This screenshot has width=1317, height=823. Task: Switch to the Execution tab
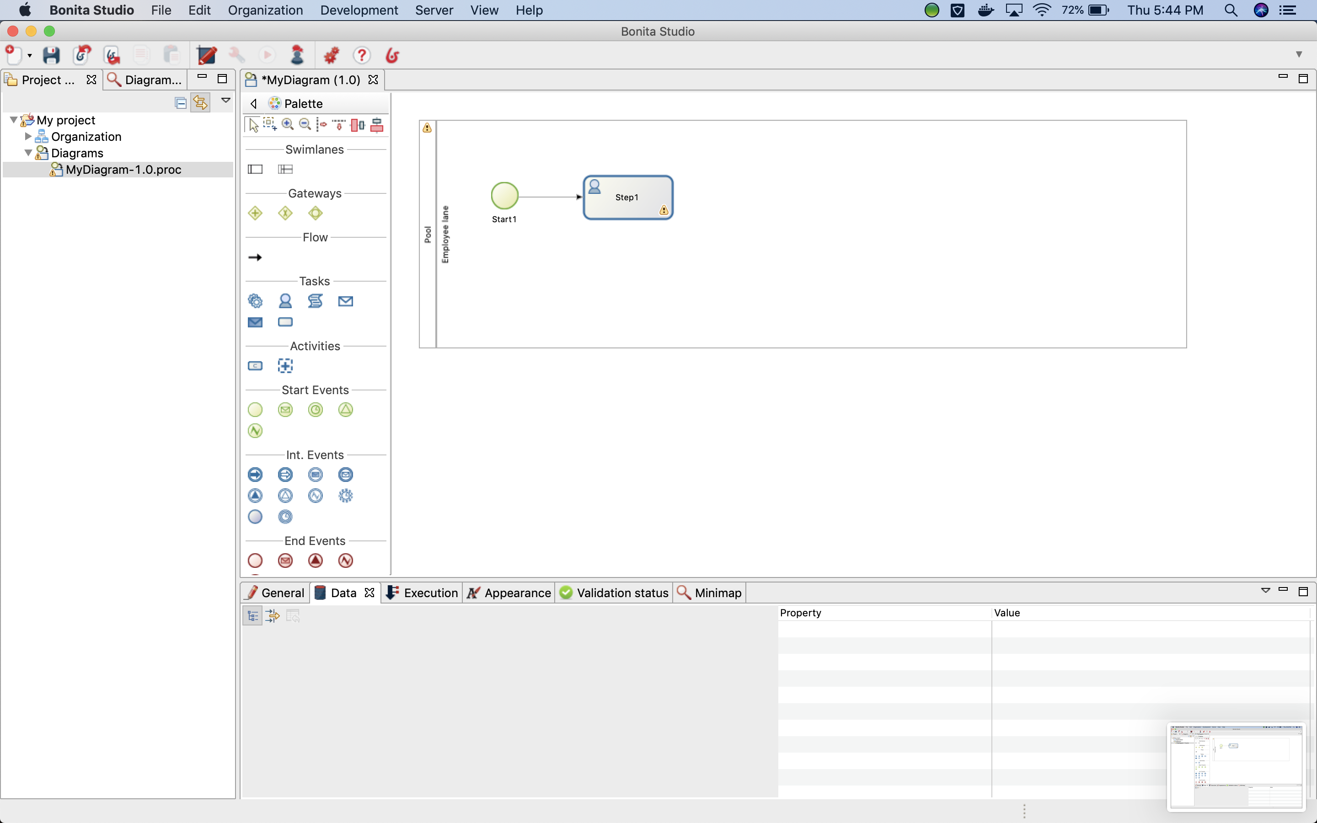423,593
